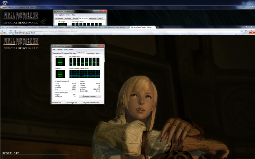Screen dimensions: 255x159
Task: Click the Physical Memory Usage History graph
Action: coord(85,74)
